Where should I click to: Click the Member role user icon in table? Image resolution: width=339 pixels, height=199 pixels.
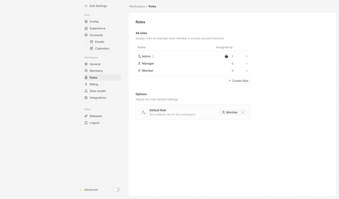click(139, 71)
